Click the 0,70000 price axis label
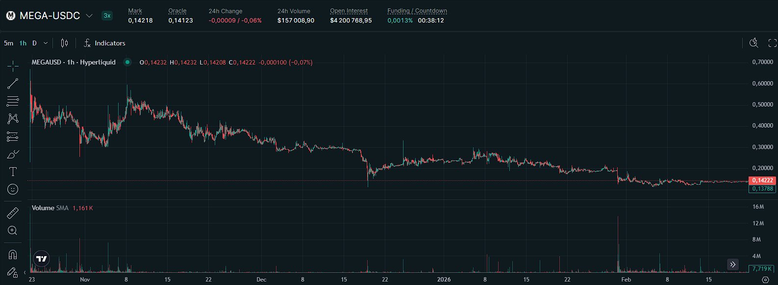This screenshot has width=778, height=285. 763,62
